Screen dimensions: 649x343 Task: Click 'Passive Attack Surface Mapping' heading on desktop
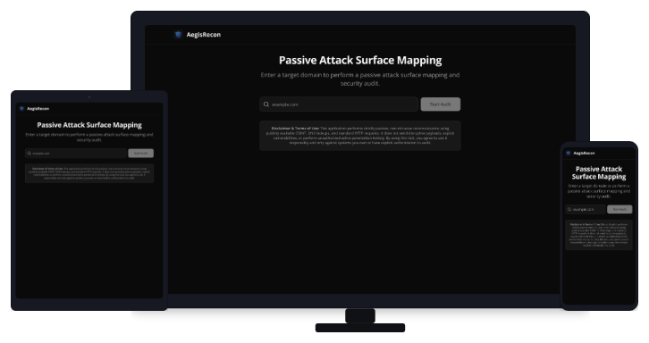click(x=360, y=61)
